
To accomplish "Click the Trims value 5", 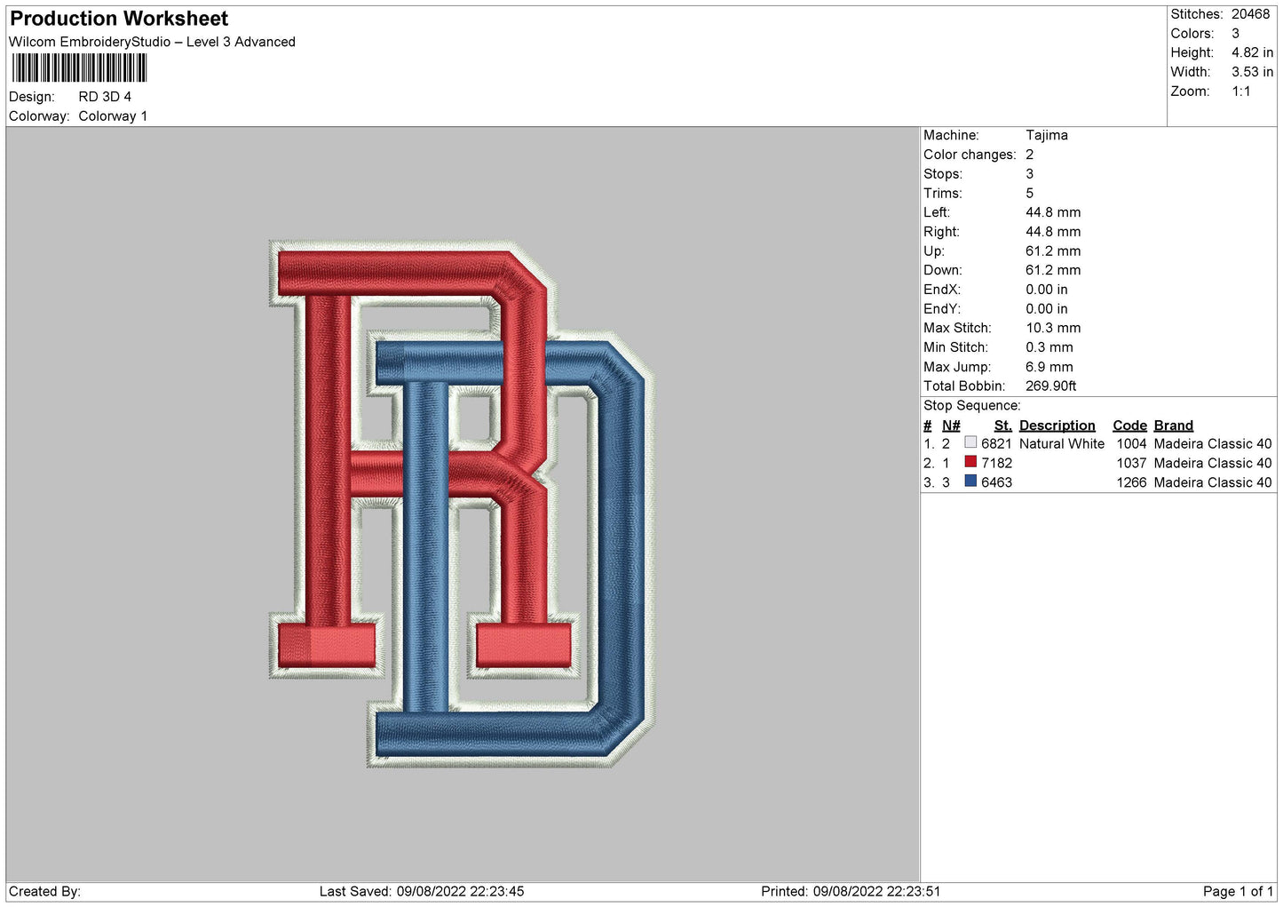I will click(x=1030, y=193).
